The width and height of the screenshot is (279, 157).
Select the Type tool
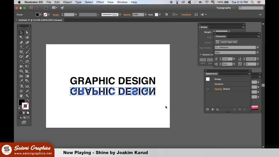coord(21,47)
